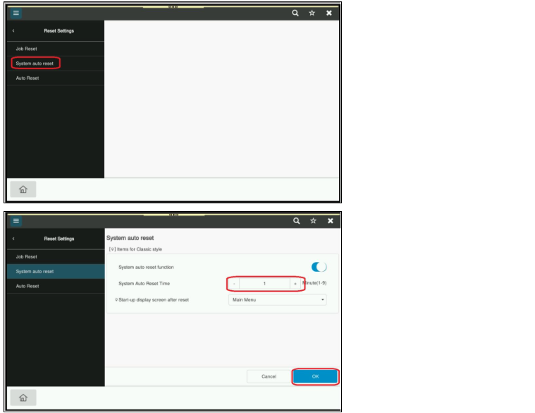Click the search icon in bottom panel
The height and width of the screenshot is (413, 535).
coord(297,221)
